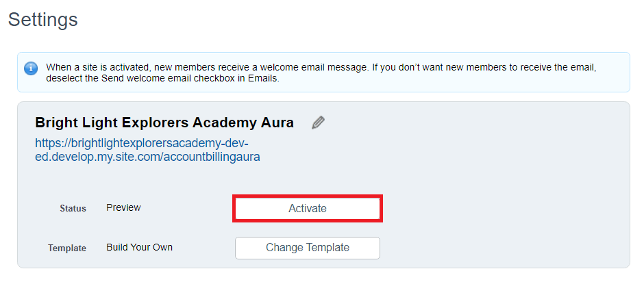Click the blue info icon in banner
Image resolution: width=644 pixels, height=282 pixels.
tap(31, 68)
